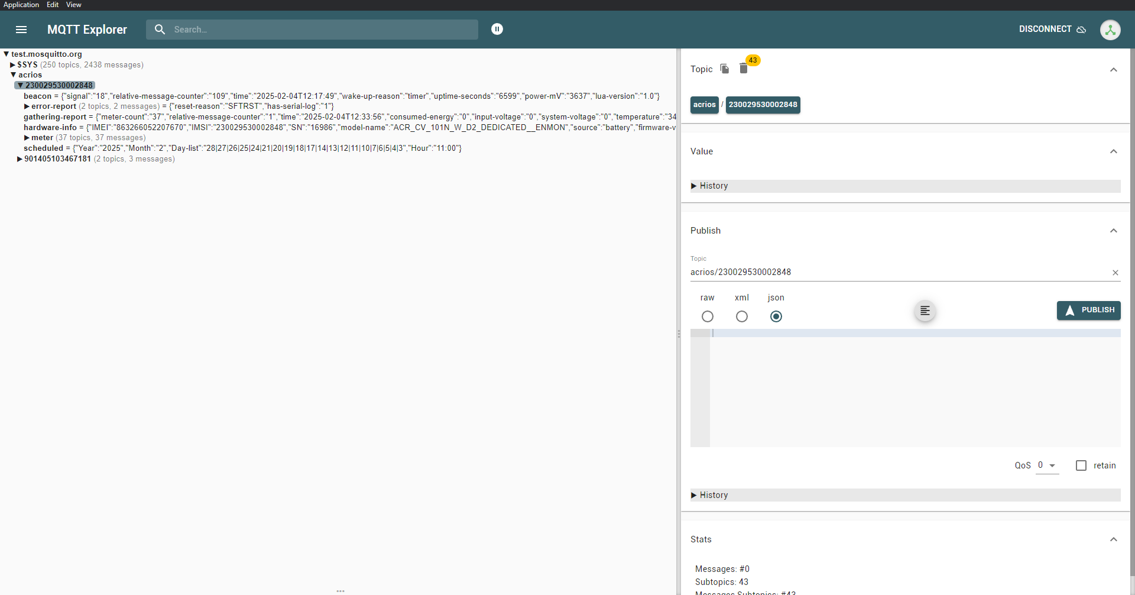Select the xml payload format

pos(741,316)
